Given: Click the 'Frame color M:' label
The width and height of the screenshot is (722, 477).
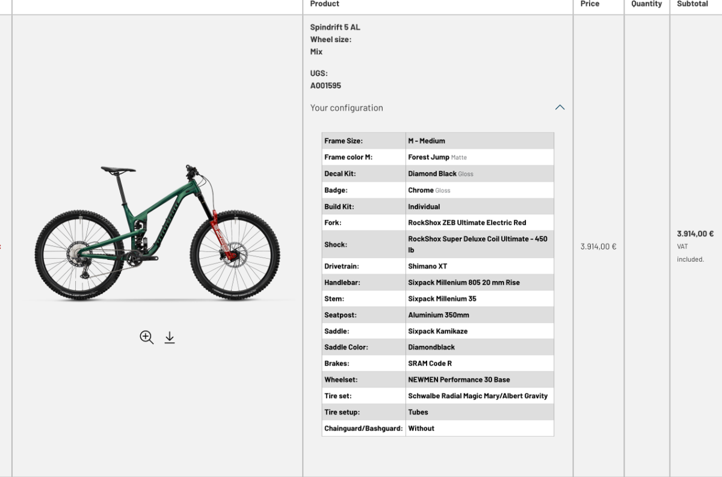Looking at the screenshot, I should 348,157.
